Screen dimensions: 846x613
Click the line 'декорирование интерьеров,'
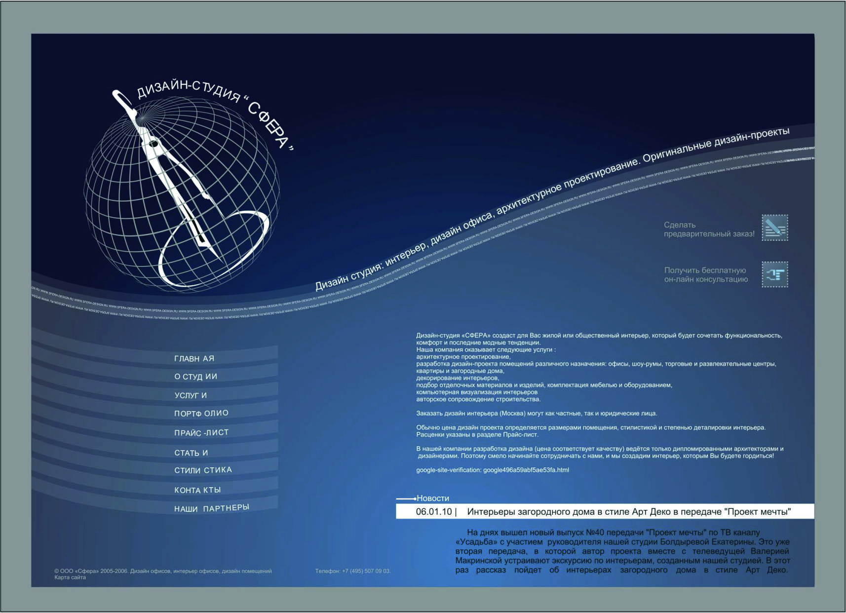[458, 378]
